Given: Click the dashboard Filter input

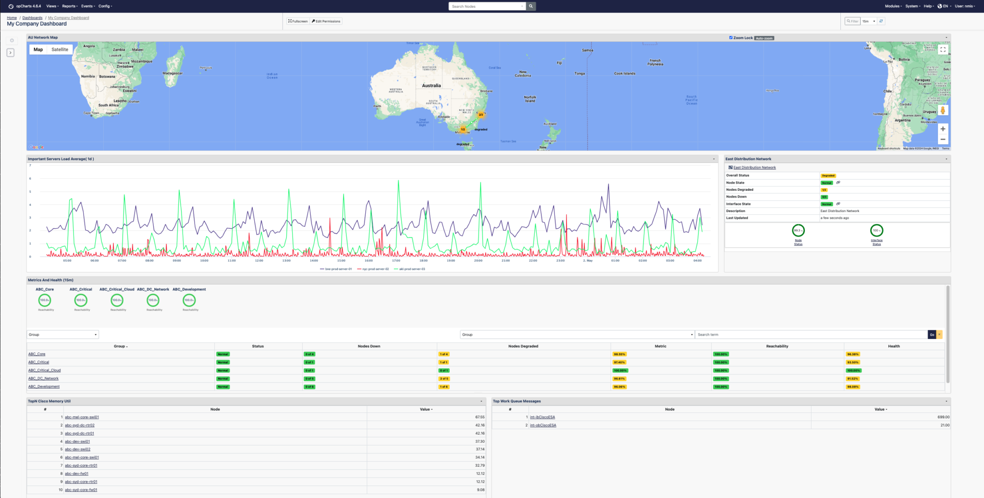Looking at the screenshot, I should coord(852,21).
